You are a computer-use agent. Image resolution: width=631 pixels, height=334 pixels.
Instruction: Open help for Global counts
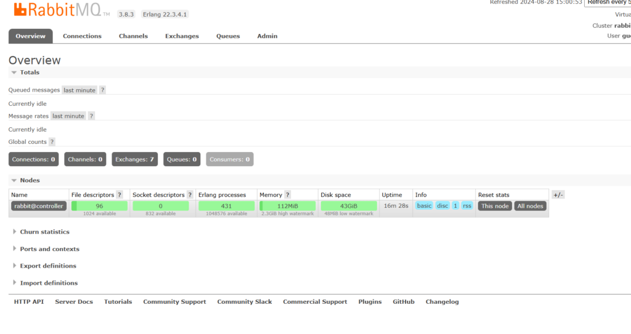point(52,142)
